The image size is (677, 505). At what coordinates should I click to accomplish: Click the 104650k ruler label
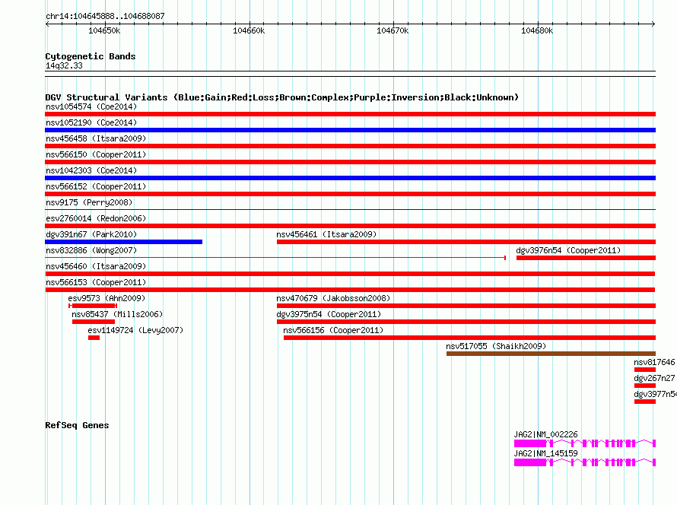[x=104, y=30]
